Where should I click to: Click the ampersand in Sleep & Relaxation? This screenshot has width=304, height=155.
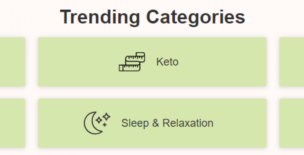155,123
